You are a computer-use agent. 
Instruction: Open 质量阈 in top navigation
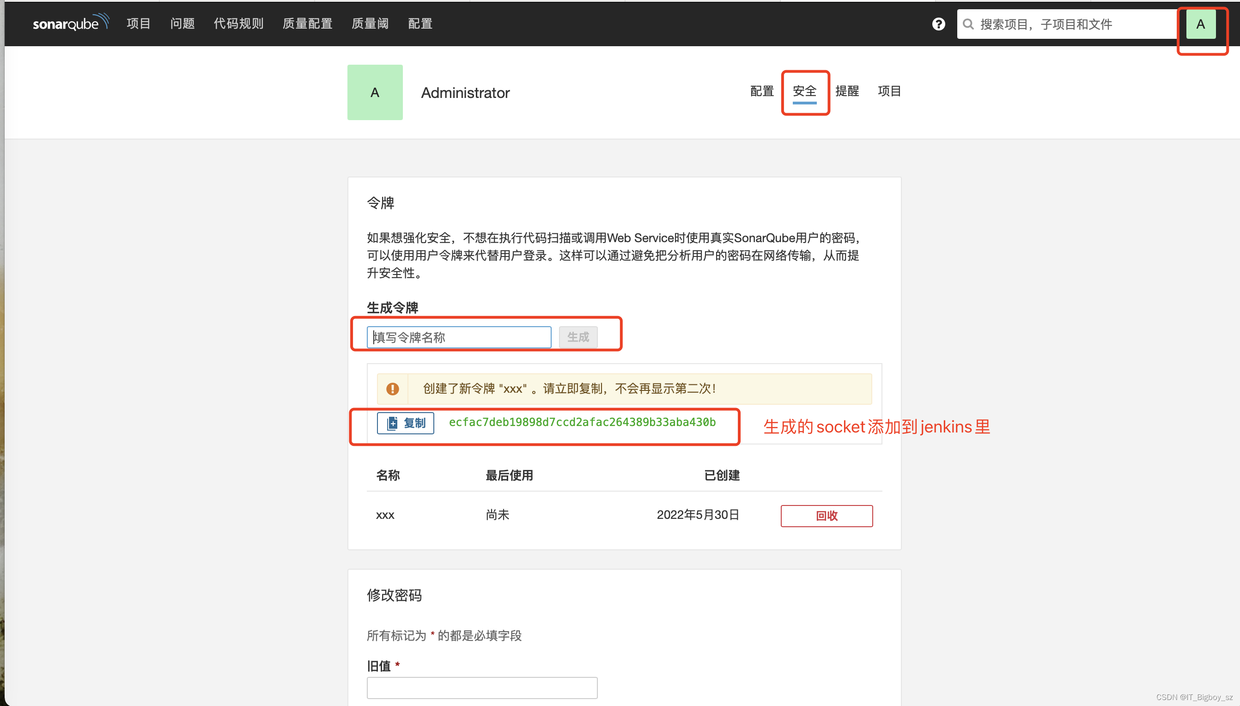pyautogui.click(x=370, y=23)
